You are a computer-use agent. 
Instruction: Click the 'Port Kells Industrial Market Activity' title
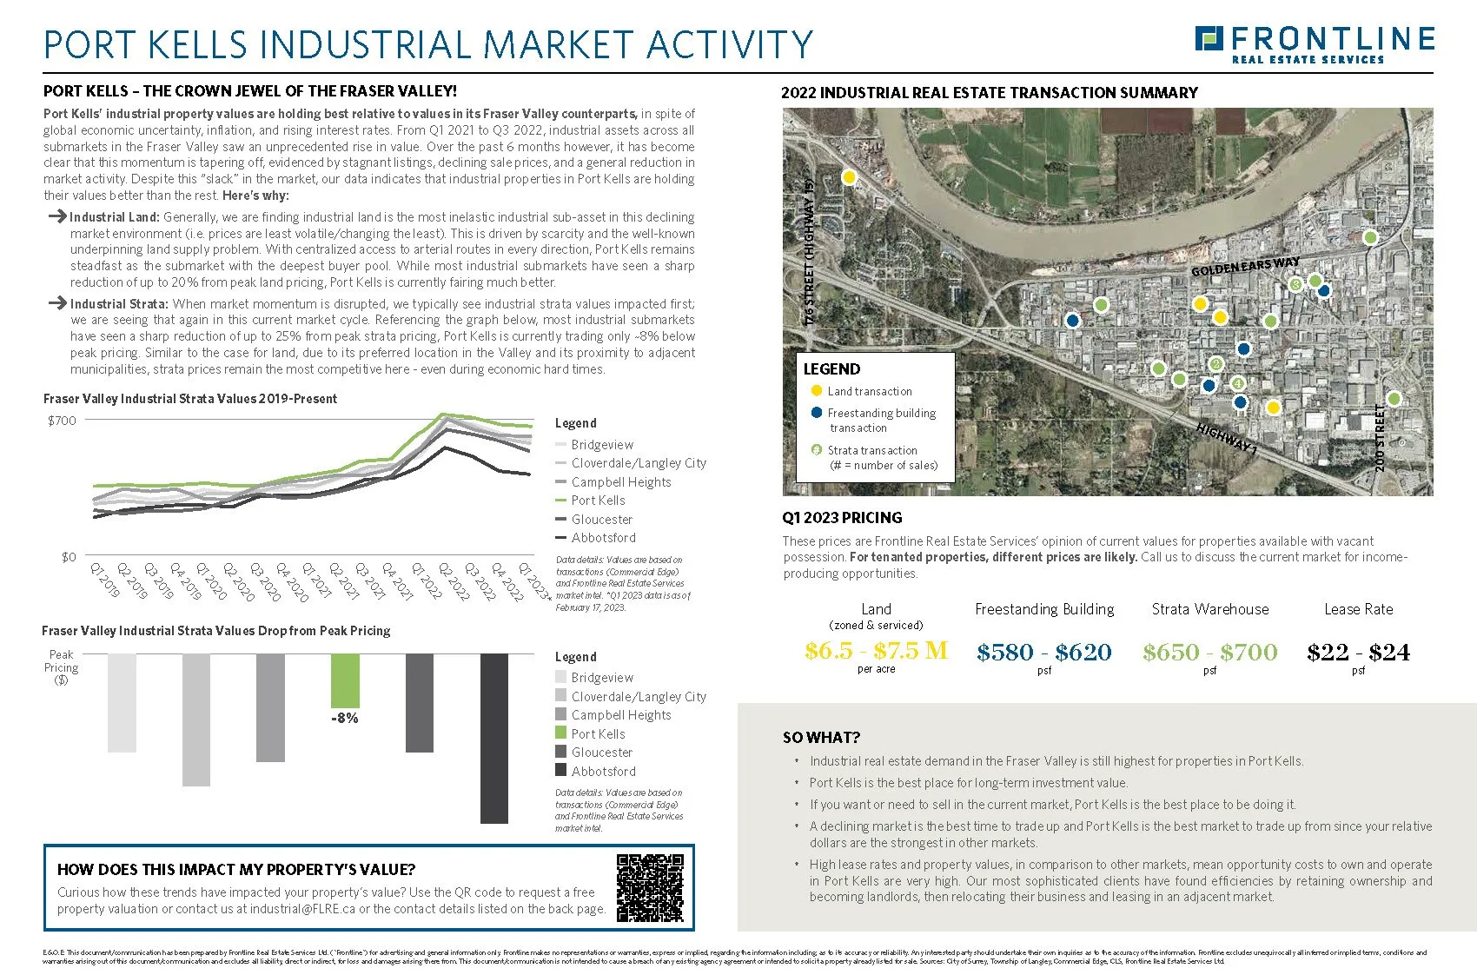pyautogui.click(x=428, y=45)
